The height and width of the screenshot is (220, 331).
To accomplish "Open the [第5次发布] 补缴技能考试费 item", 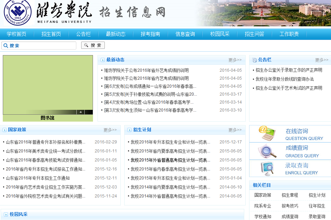I will coord(150,94).
